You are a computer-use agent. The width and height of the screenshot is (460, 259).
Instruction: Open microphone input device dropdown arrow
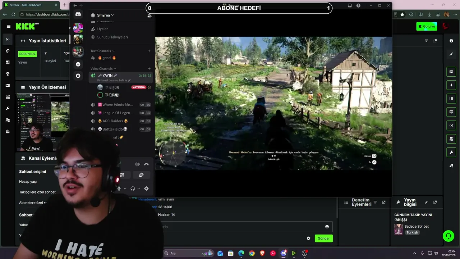pyautogui.click(x=125, y=188)
